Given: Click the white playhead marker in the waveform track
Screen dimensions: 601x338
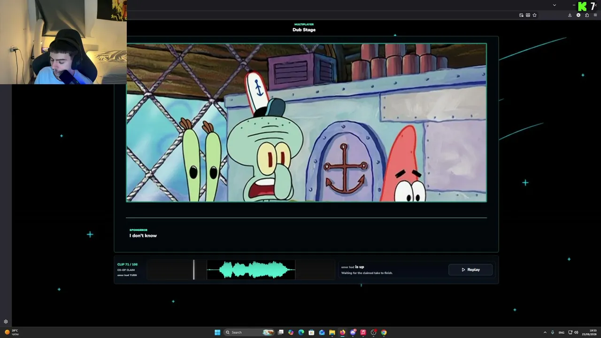Looking at the screenshot, I should coord(193,269).
